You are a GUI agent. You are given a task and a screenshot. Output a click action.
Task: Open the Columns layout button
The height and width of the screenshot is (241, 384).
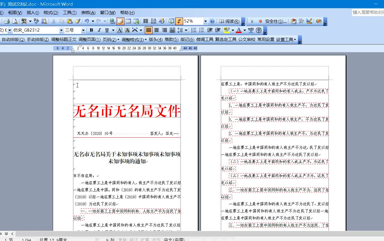pos(146,21)
